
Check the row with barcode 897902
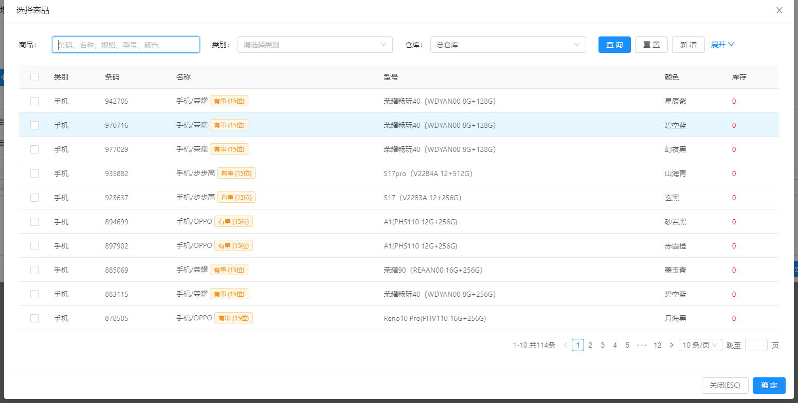pyautogui.click(x=34, y=246)
